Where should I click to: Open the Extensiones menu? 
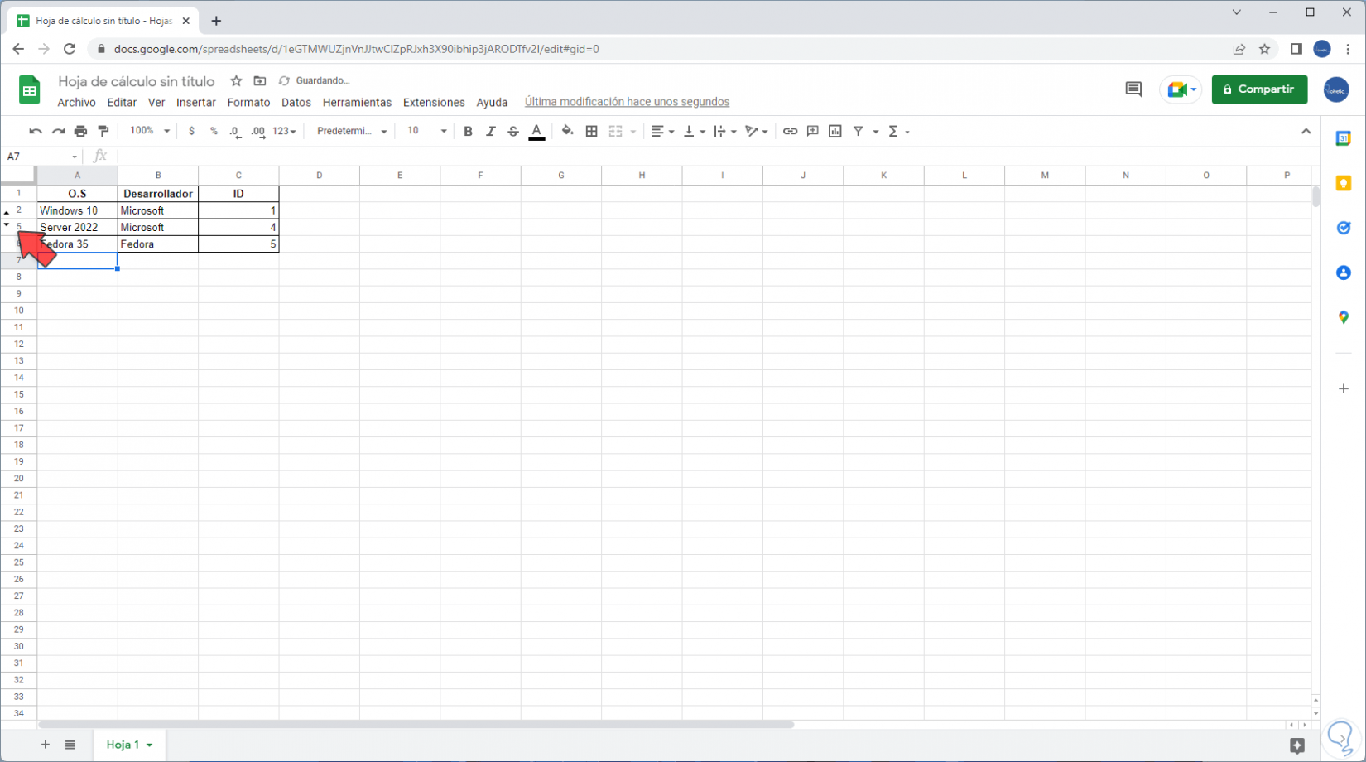click(434, 102)
